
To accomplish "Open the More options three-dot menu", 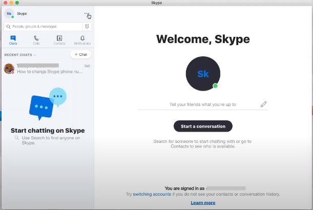I will click(x=87, y=14).
